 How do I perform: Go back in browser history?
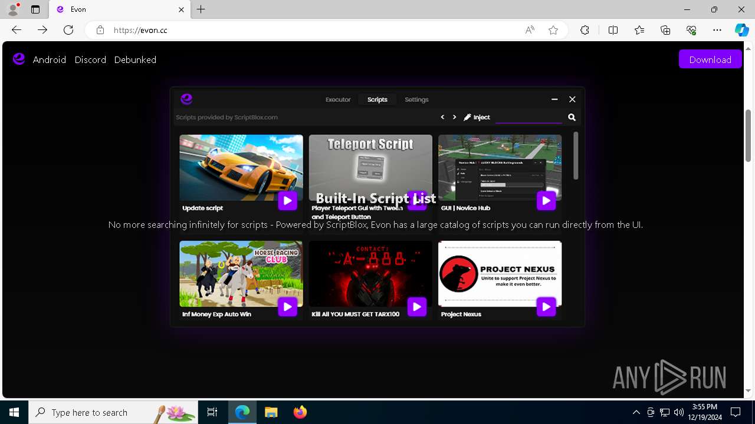(17, 29)
